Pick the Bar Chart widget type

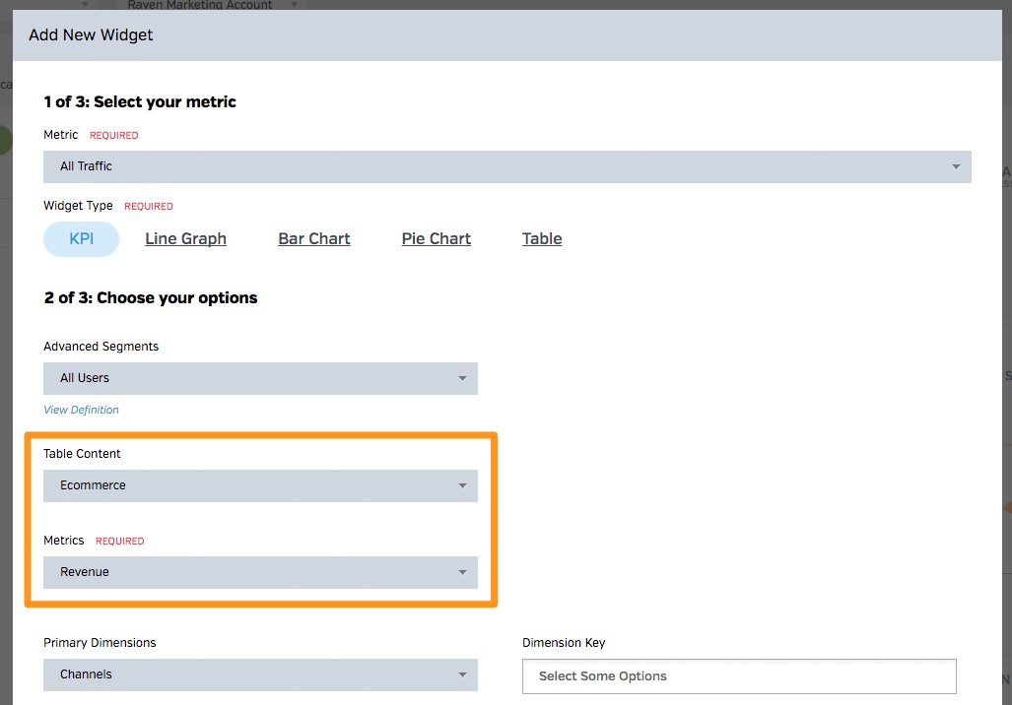[314, 239]
